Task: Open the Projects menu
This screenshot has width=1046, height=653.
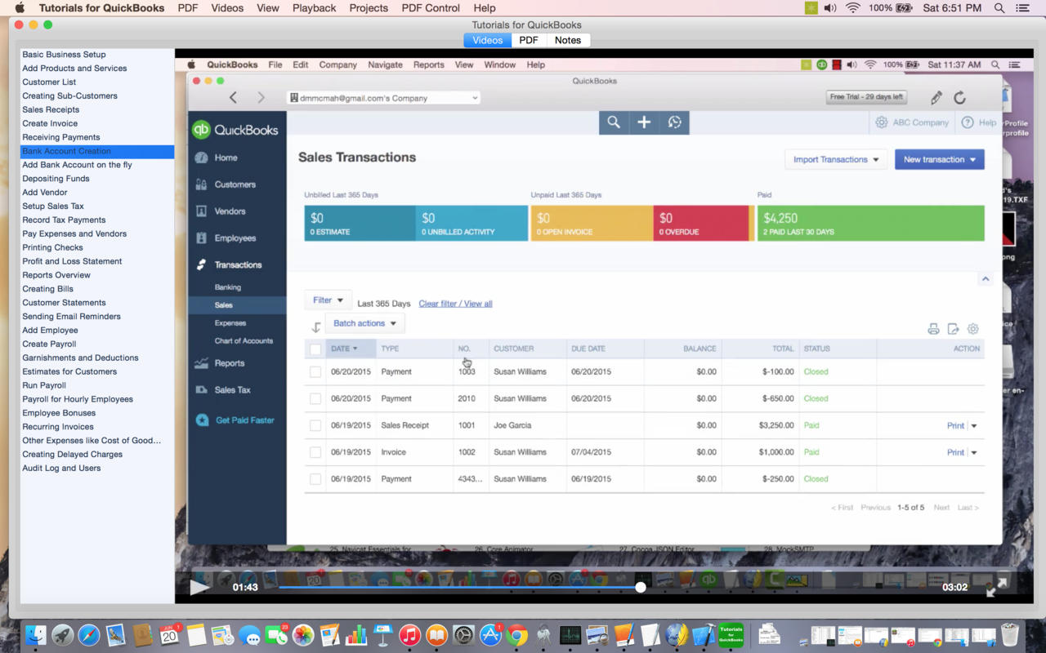Action: point(369,8)
